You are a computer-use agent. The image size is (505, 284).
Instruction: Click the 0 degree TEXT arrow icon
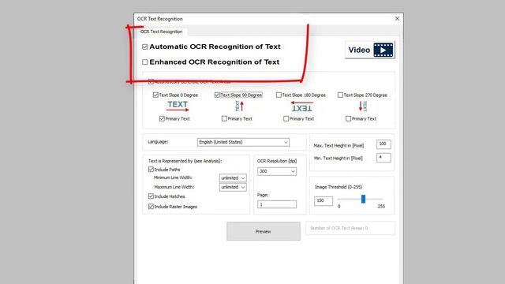178,106
